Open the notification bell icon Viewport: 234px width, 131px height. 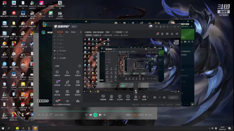coord(172,34)
